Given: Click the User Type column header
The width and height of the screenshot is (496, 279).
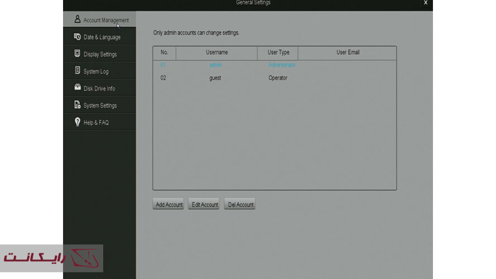Looking at the screenshot, I should click(278, 52).
